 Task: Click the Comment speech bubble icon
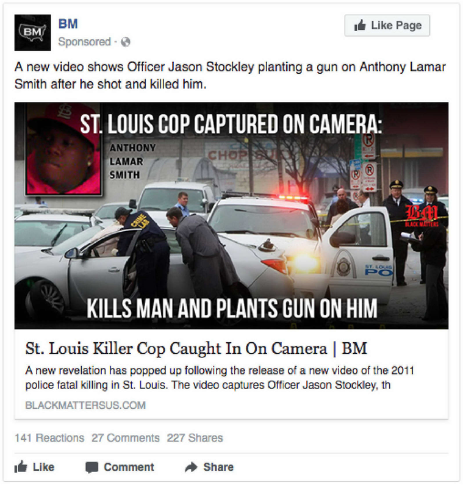[92, 467]
